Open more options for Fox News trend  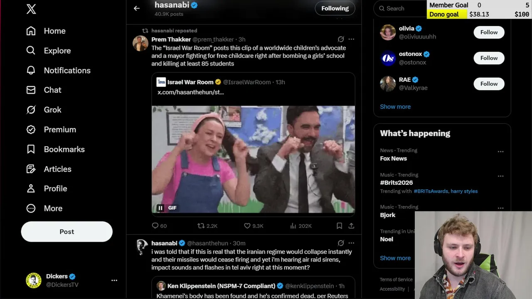pos(500,152)
